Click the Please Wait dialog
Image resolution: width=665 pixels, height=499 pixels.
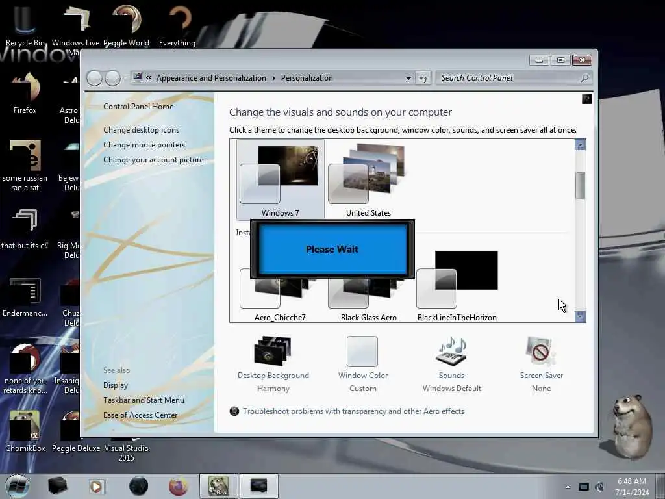(332, 249)
